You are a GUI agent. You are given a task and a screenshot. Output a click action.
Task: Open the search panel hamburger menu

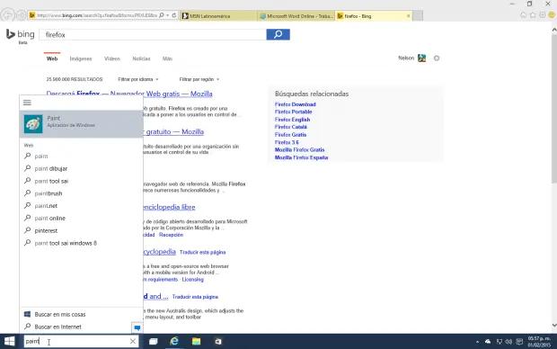click(27, 103)
